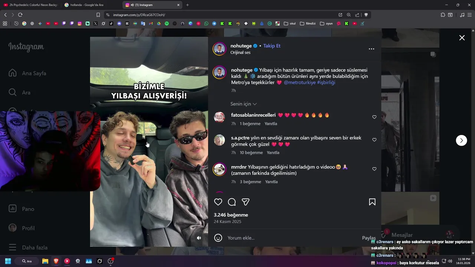
Task: Open the 'okul' bookmarks folder
Action: click(x=290, y=23)
